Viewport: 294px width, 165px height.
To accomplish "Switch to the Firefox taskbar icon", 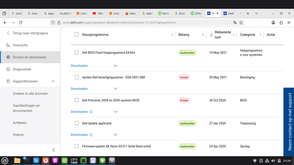I will 46,161.
